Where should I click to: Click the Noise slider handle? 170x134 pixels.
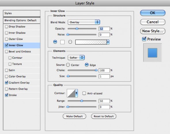tap(68, 35)
